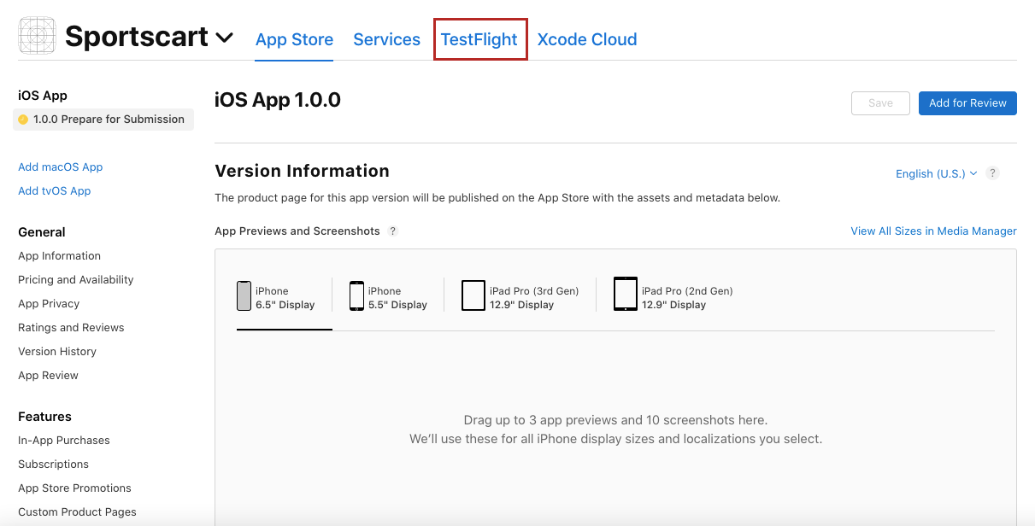The width and height of the screenshot is (1035, 526).
Task: Click the screenshot drop zone area
Action: (x=615, y=430)
